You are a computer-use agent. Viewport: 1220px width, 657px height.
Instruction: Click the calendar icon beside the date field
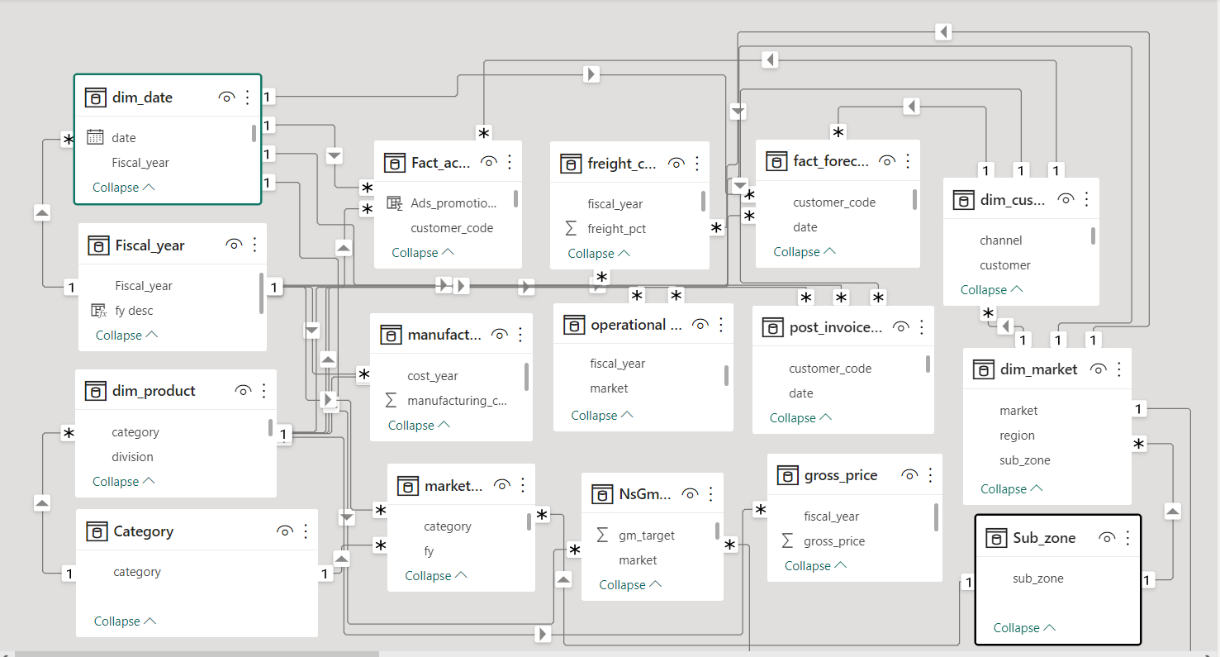pos(95,137)
